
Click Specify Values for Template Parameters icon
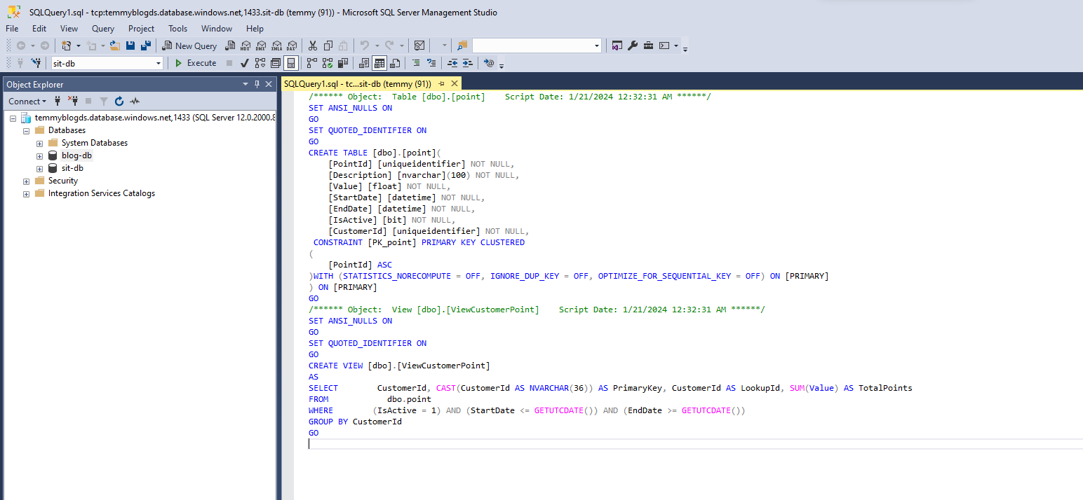[489, 63]
